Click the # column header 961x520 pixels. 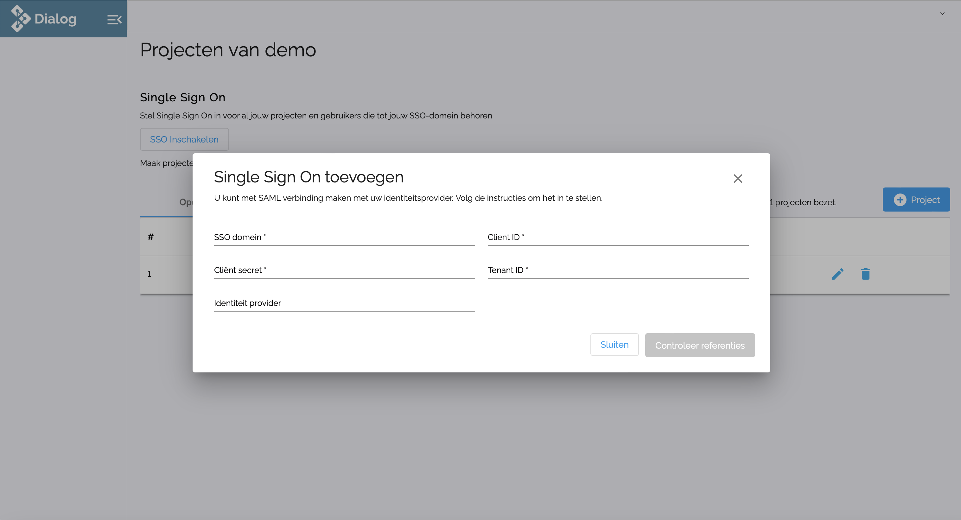coord(151,237)
